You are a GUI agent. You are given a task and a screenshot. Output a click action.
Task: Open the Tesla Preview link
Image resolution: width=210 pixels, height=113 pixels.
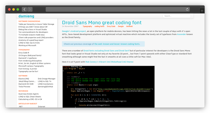(24, 87)
